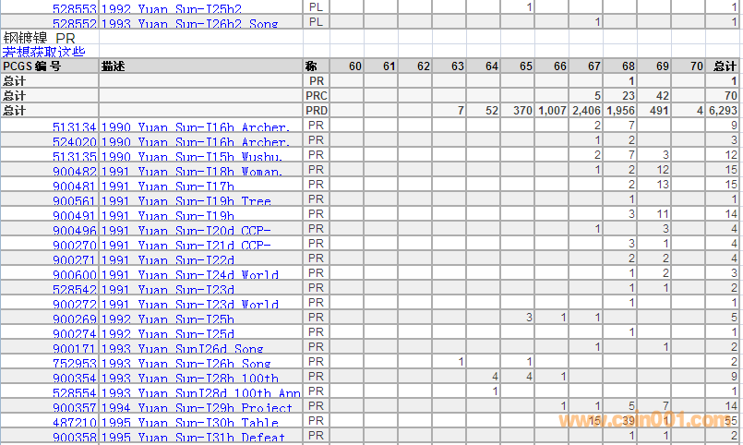Viewport: 743px width, 445px height.
Task: Click PCGS number 513134 link
Action: click(74, 127)
